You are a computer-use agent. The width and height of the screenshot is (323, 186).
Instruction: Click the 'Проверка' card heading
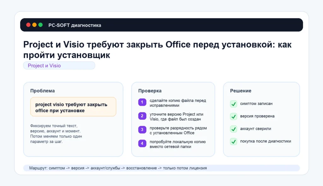[x=150, y=91]
